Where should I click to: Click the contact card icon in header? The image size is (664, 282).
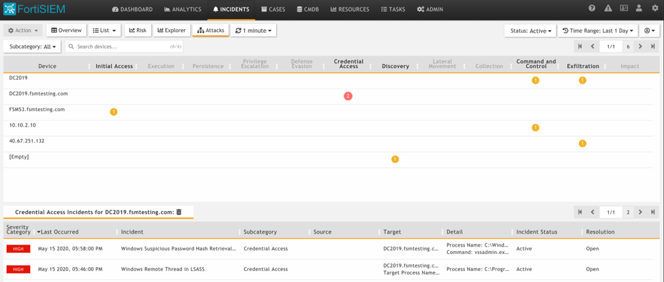pos(624,8)
